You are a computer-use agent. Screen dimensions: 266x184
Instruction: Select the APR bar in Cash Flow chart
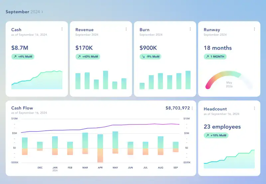pos(100,148)
